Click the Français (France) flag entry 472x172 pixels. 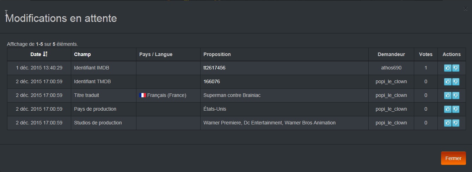click(163, 95)
